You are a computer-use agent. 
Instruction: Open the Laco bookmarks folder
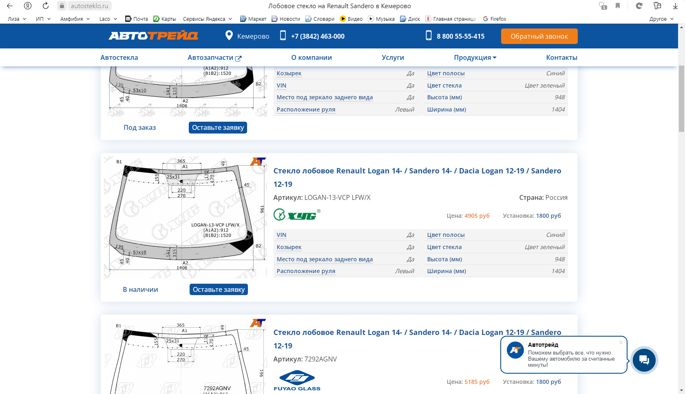108,19
